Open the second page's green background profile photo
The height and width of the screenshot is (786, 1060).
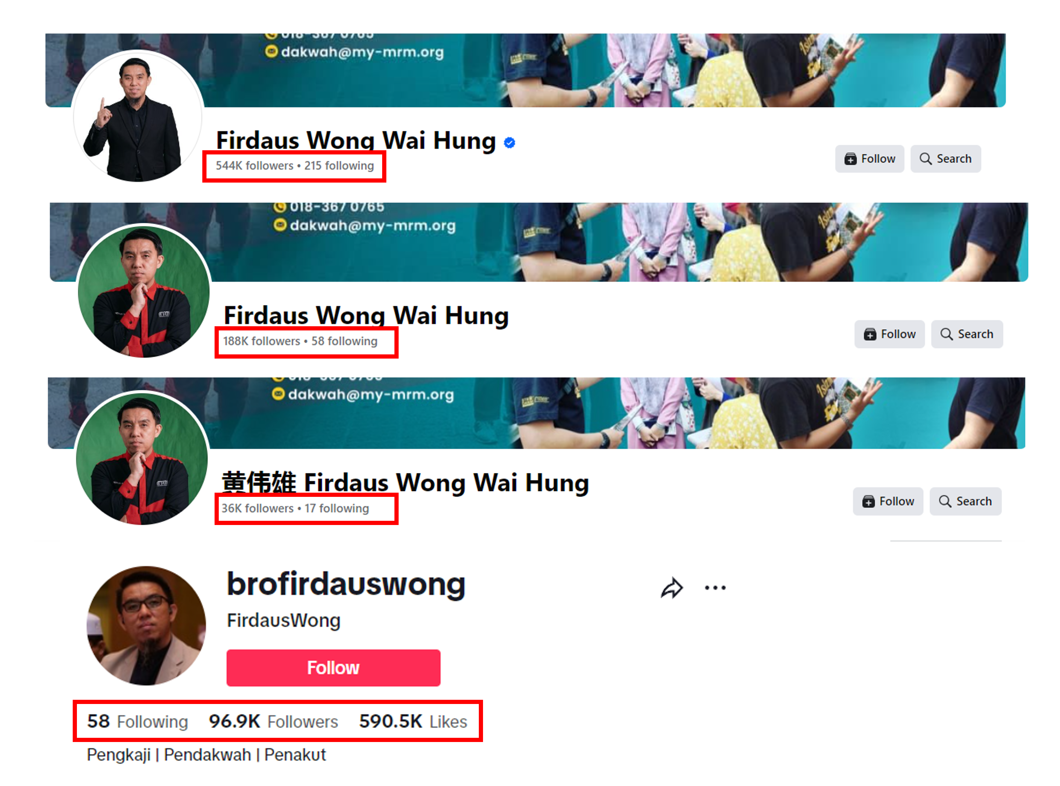(143, 291)
